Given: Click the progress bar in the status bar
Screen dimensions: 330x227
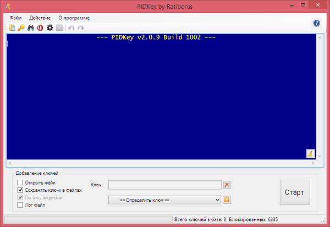Looking at the screenshot, I should pos(87,219).
